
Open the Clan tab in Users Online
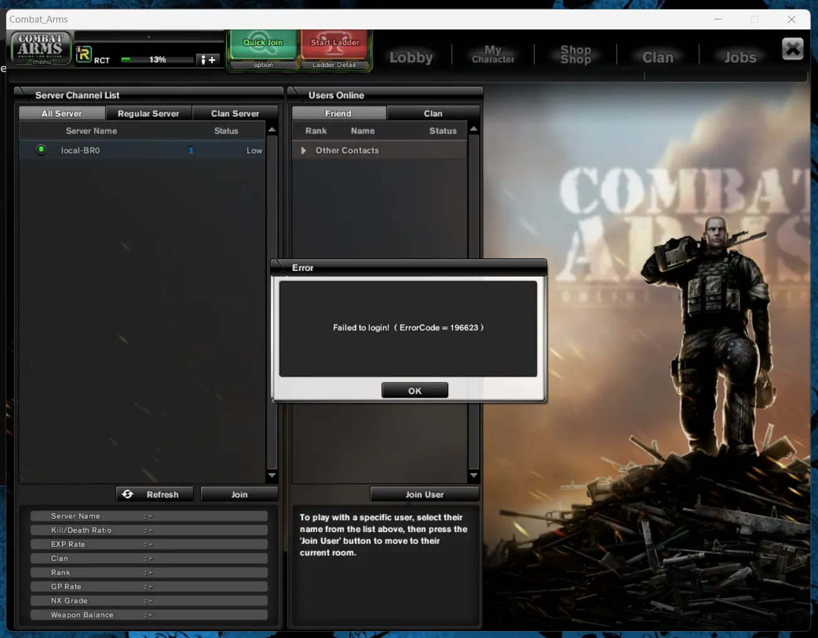tap(433, 114)
